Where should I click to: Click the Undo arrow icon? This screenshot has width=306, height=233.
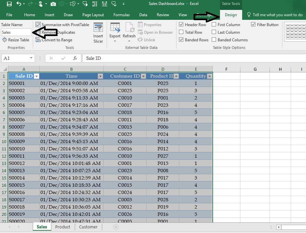19,4
